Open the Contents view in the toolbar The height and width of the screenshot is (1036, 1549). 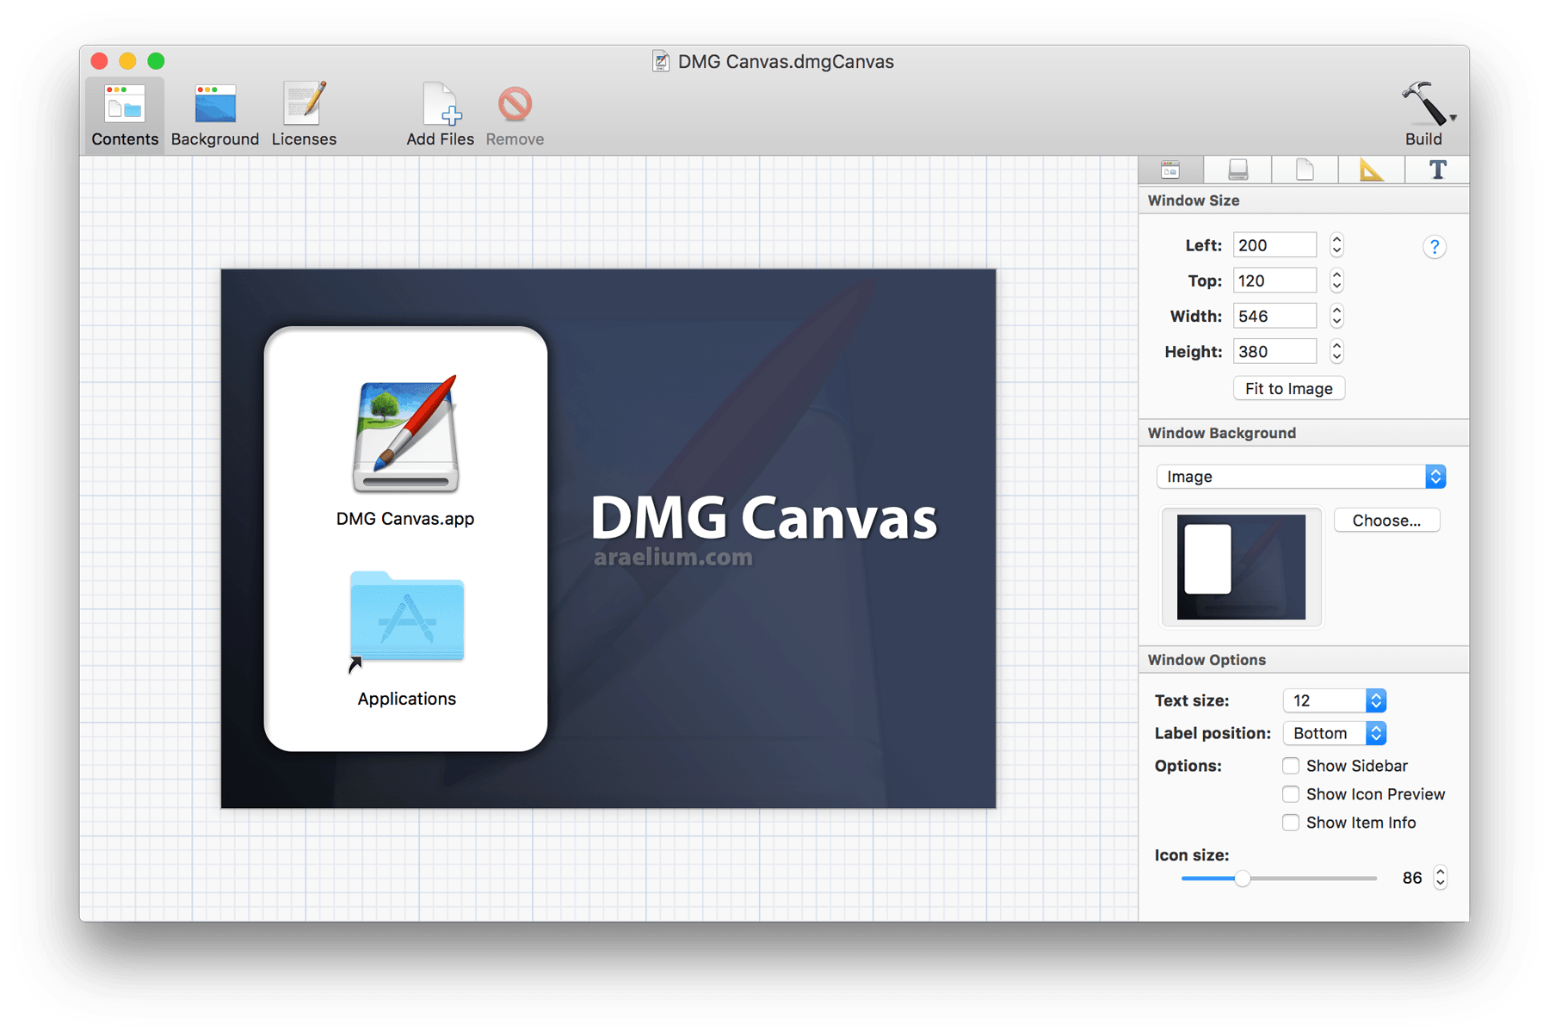point(124,114)
